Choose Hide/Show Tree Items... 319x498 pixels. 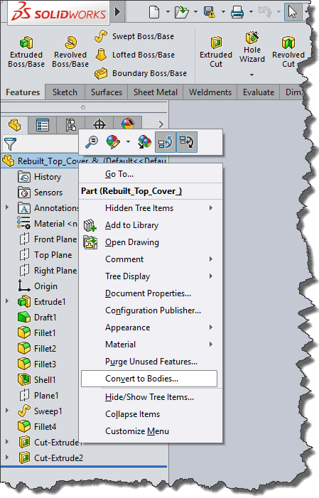151,397
